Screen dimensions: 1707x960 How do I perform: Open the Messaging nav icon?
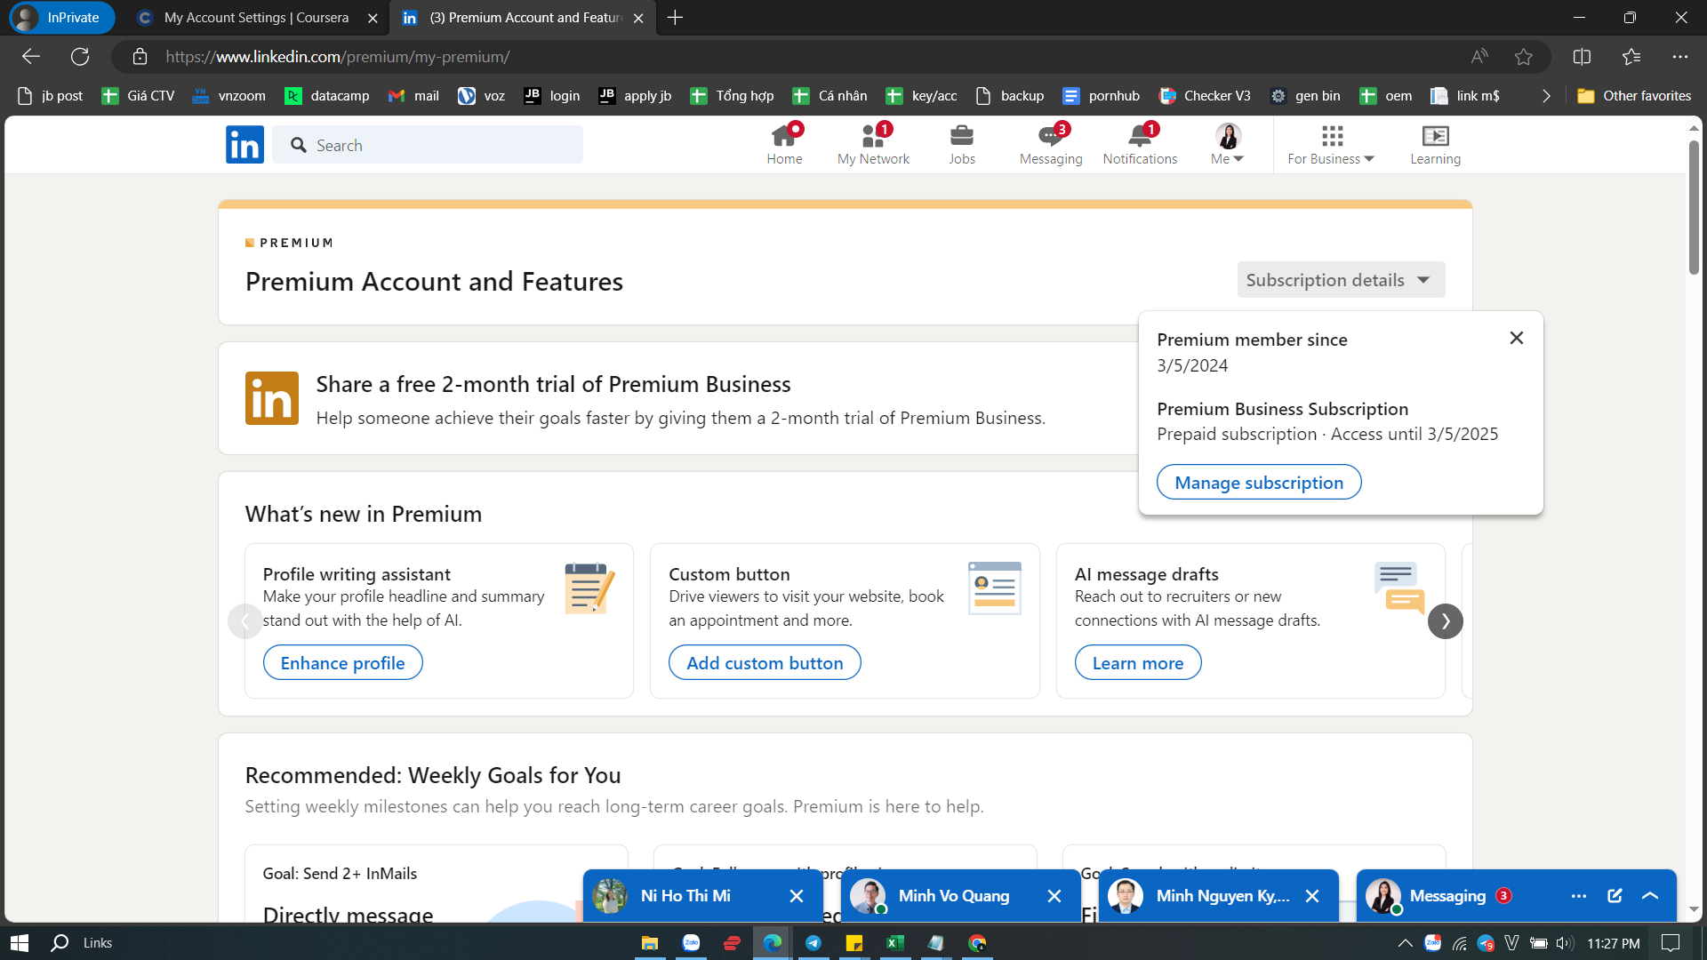[1051, 145]
